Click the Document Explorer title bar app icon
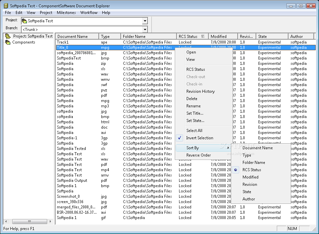The height and width of the screenshot is (234, 319). (6, 6)
